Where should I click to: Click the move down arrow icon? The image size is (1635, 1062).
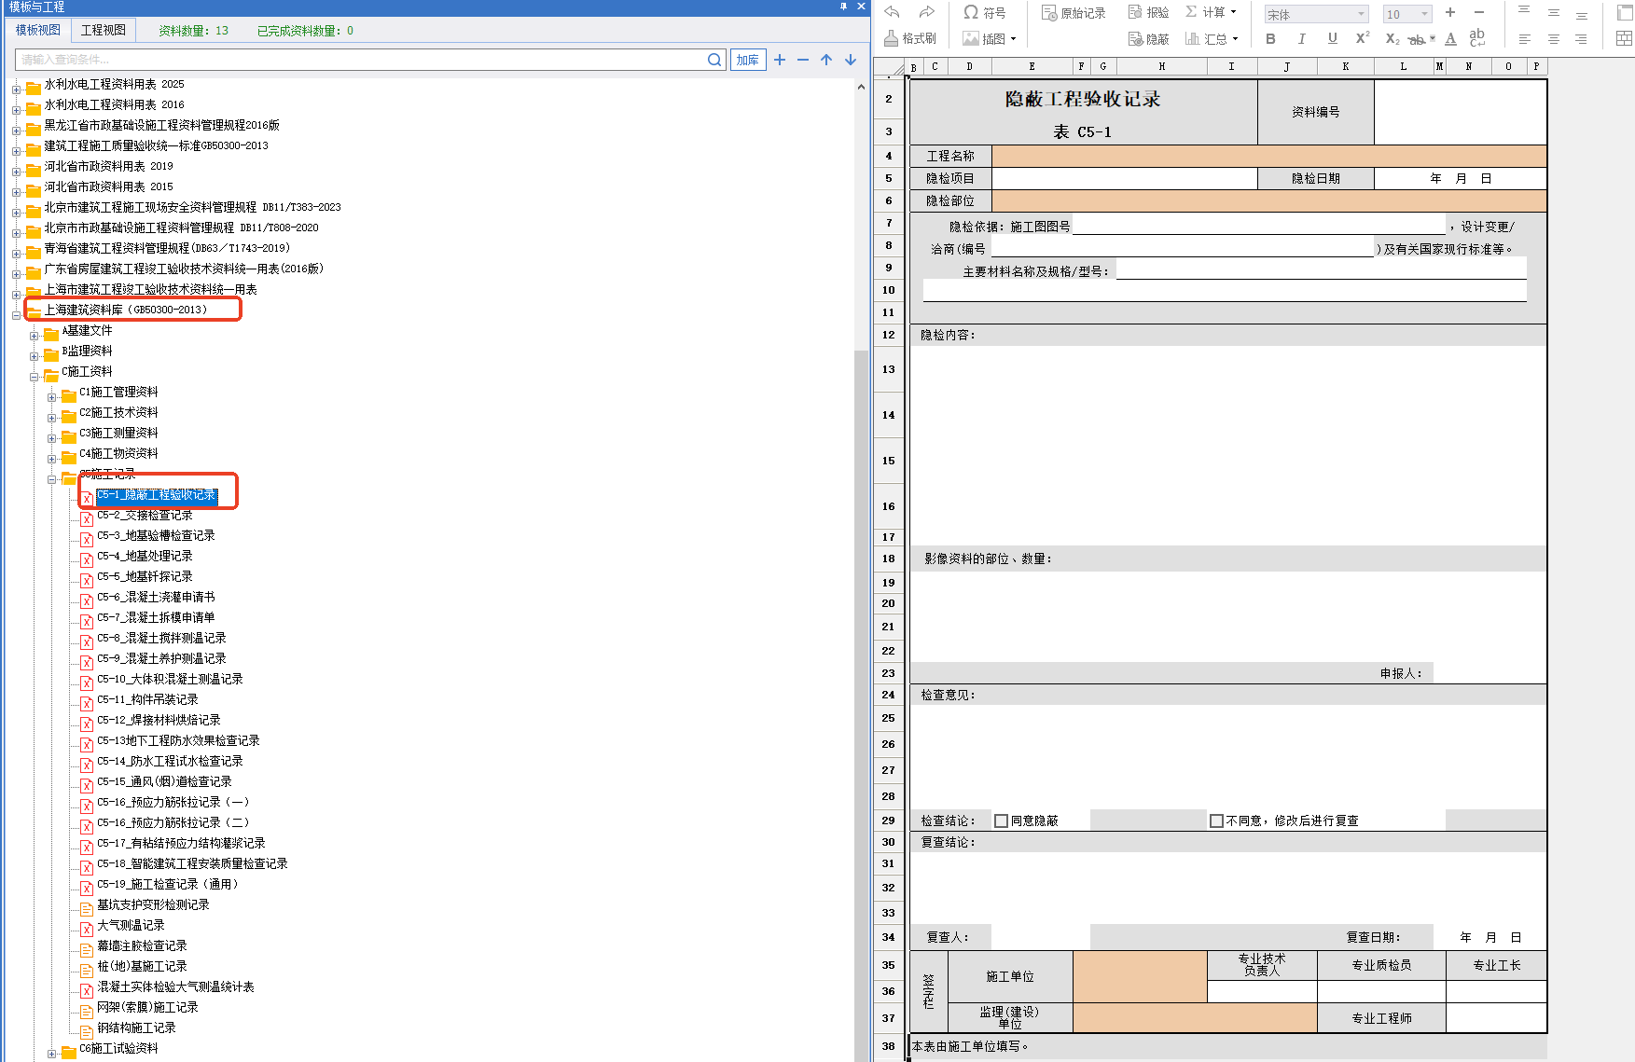coord(851,60)
